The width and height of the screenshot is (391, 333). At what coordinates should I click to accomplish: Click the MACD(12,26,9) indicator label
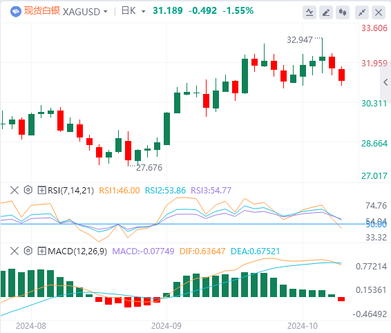(77, 251)
